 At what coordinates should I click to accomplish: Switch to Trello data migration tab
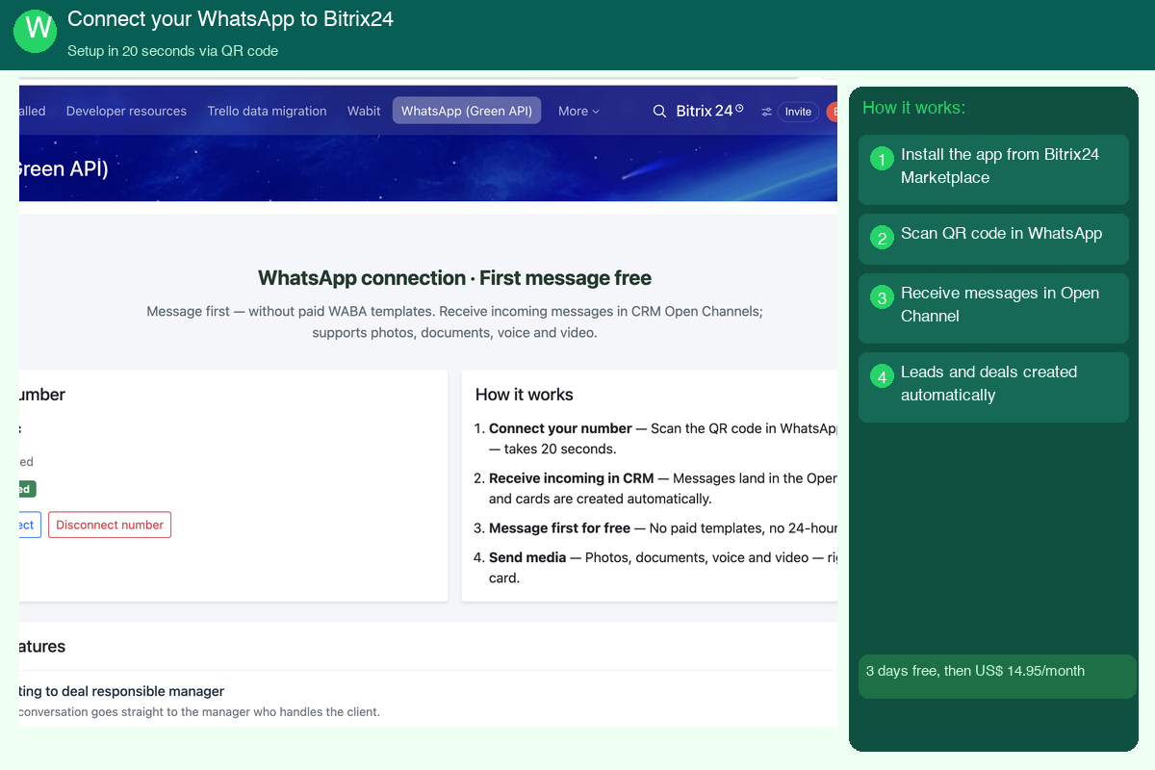click(267, 111)
